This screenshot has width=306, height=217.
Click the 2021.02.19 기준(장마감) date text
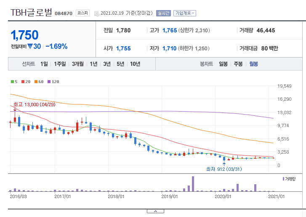coord(126,13)
